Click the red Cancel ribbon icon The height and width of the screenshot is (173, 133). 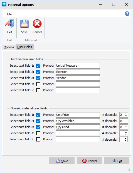[37, 24]
